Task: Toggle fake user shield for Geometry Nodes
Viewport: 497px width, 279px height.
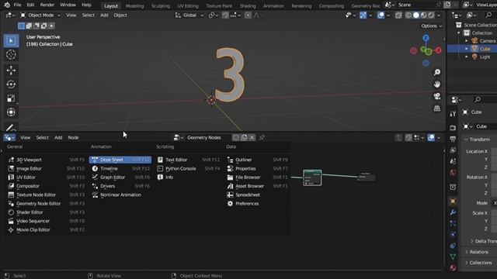Action: [236, 138]
